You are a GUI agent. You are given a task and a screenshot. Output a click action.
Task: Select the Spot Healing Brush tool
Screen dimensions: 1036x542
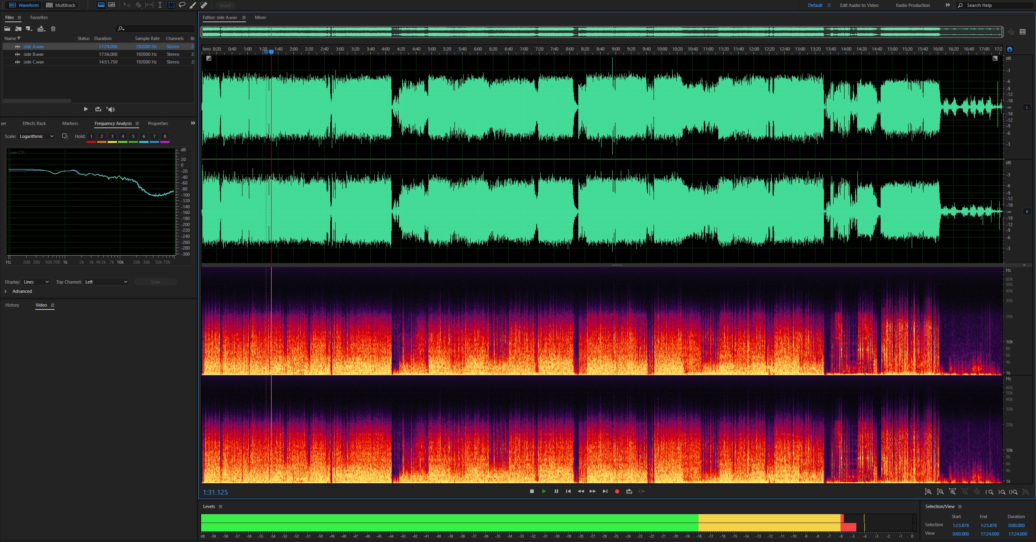click(x=204, y=5)
